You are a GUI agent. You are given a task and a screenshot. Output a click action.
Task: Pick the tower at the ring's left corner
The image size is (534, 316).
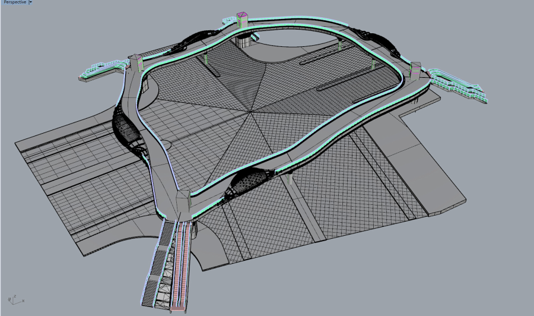(x=135, y=63)
